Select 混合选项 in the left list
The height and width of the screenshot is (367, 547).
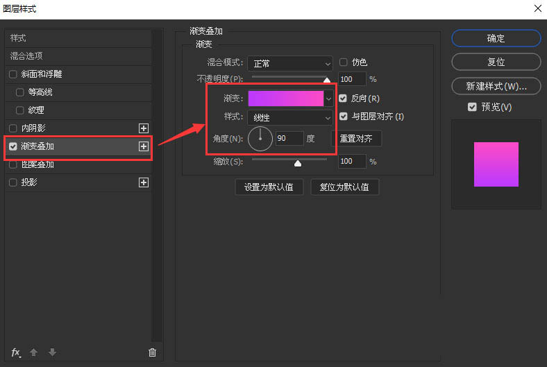78,56
